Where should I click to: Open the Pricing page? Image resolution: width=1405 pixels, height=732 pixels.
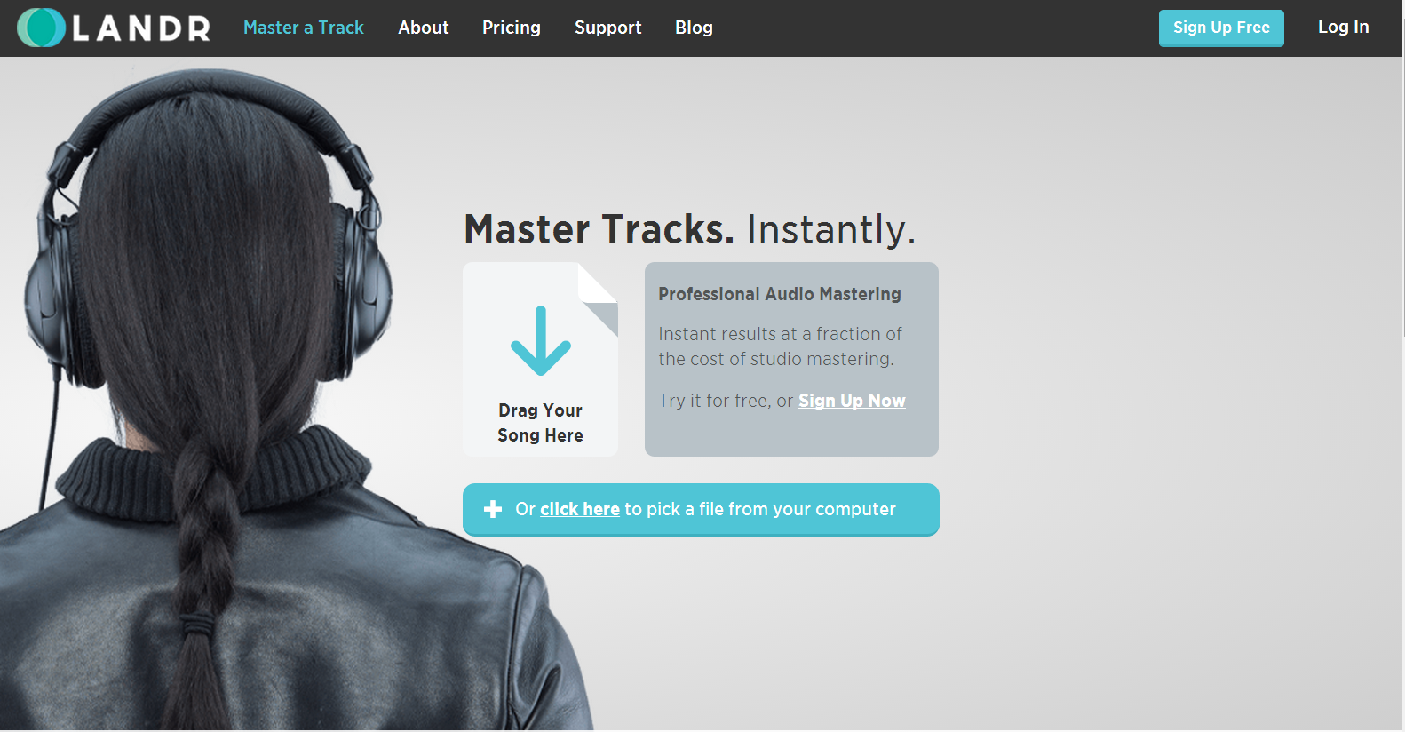tap(512, 28)
